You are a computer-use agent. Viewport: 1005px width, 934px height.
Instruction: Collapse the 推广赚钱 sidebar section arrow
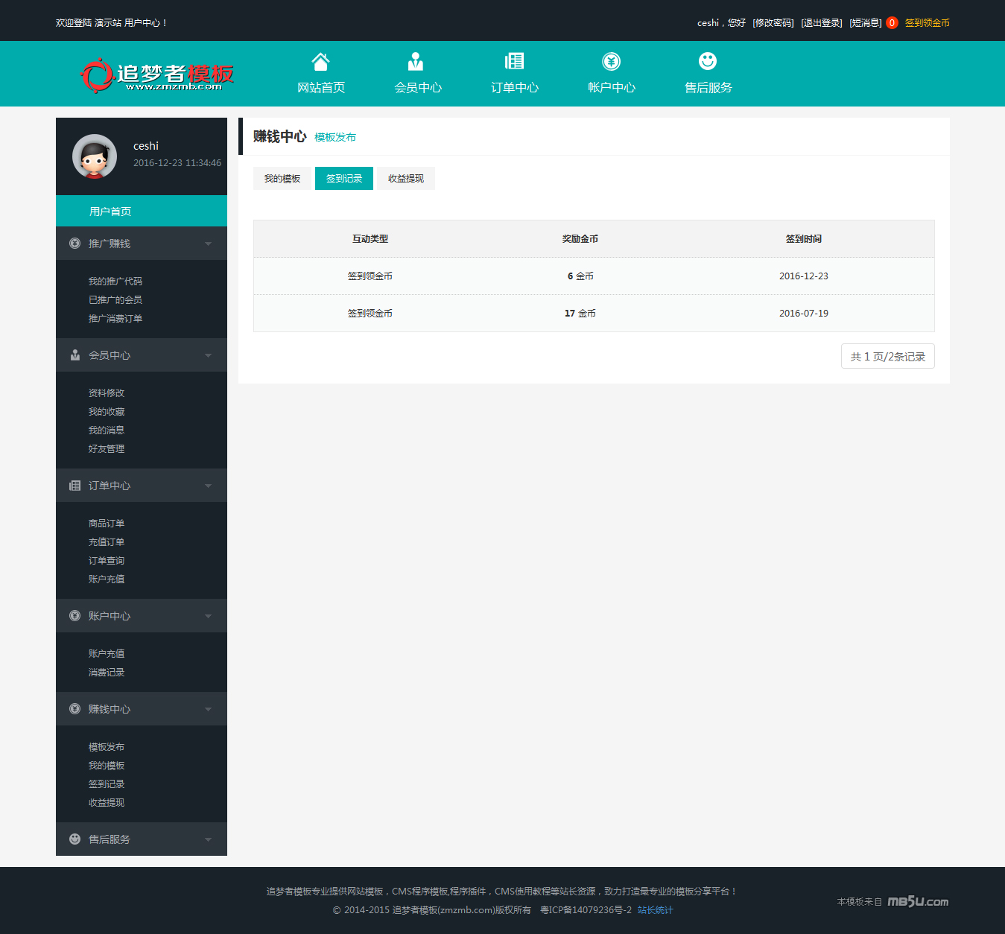(208, 244)
